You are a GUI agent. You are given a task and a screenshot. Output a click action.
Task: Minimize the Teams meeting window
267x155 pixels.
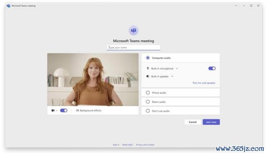pos(244,5)
